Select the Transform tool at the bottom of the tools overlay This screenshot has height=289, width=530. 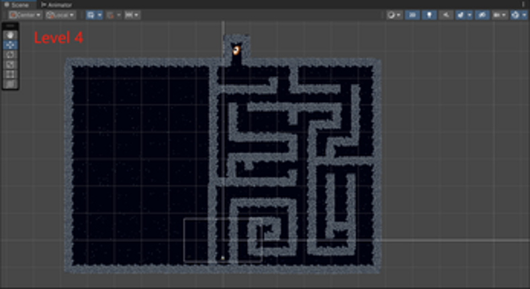(x=10, y=84)
